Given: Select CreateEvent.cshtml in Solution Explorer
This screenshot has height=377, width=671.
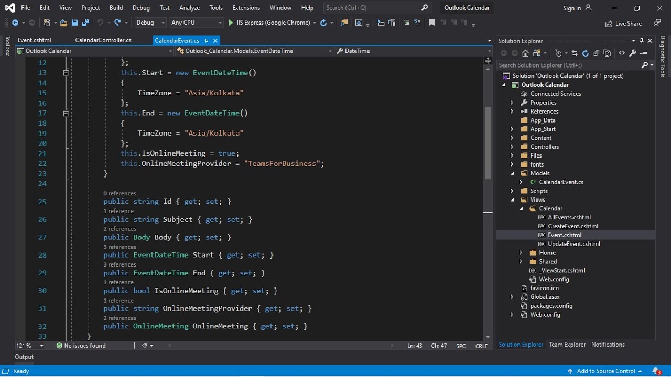Looking at the screenshot, I should [573, 226].
